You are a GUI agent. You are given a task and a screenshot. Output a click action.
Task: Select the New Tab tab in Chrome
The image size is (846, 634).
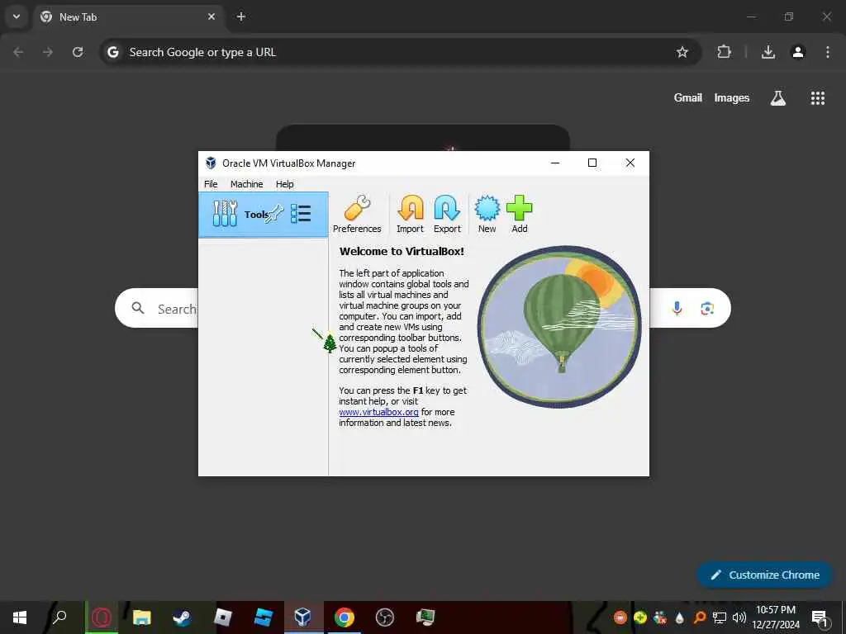(x=128, y=17)
